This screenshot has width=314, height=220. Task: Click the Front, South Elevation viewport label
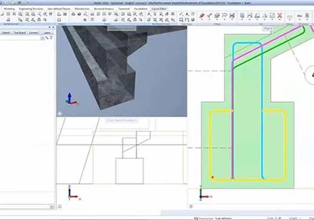point(122,120)
